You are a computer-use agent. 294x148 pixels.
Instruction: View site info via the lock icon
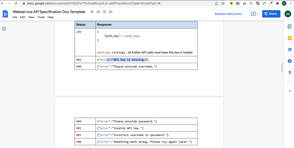pos(24,3)
